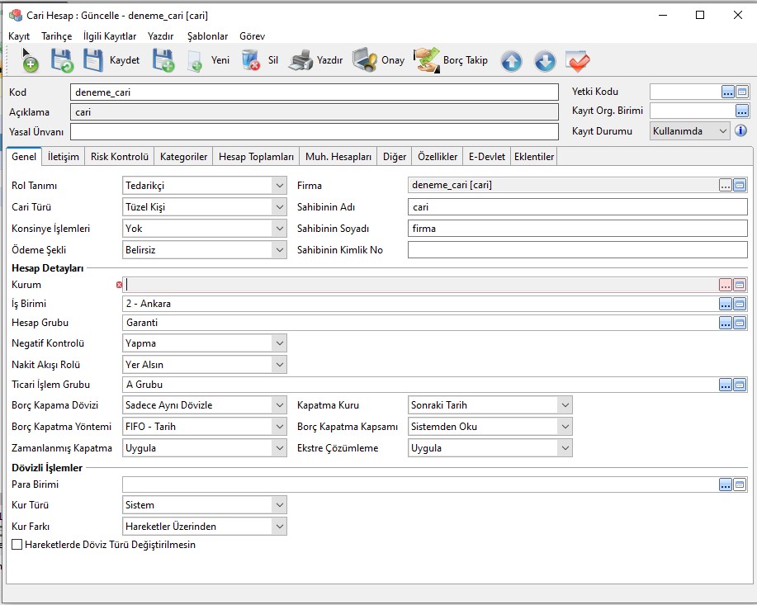Click the red checkmark toolbar icon
The image size is (757, 605).
coord(577,60)
